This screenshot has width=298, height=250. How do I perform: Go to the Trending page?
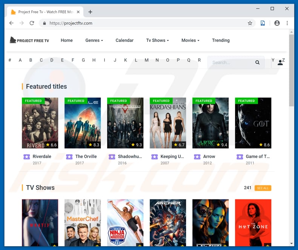point(221,40)
